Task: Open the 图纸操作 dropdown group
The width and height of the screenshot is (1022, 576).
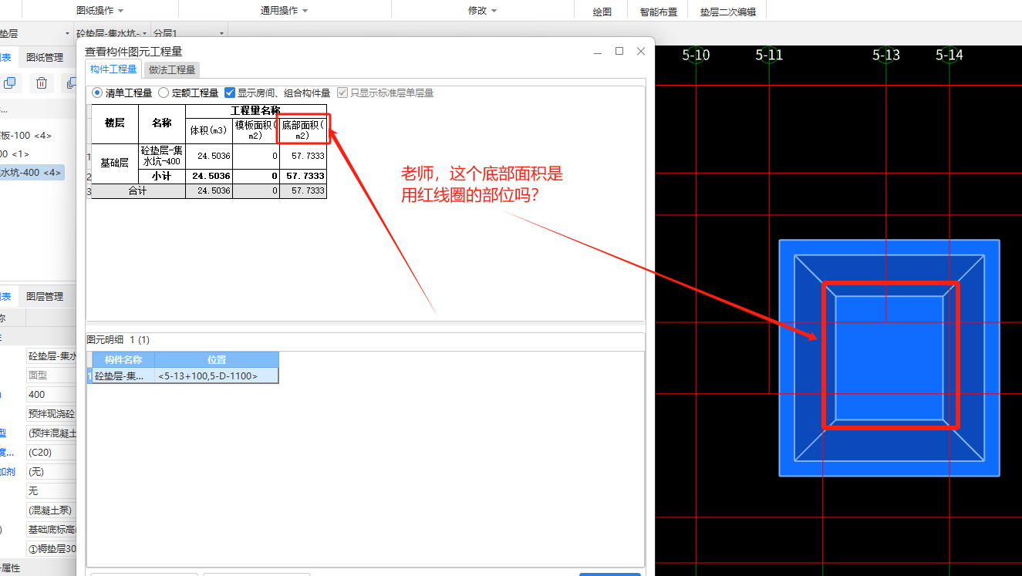Action: [x=100, y=10]
